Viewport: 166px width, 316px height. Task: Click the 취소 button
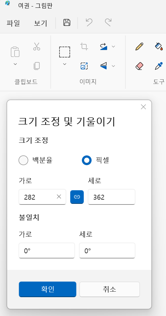[109, 289]
